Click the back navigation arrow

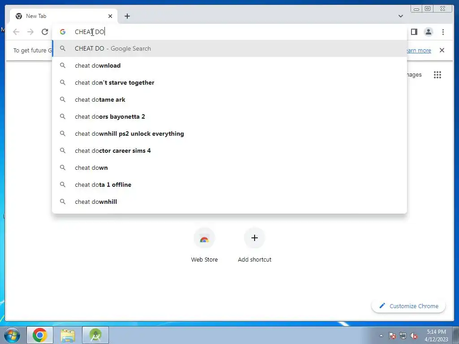tap(16, 32)
